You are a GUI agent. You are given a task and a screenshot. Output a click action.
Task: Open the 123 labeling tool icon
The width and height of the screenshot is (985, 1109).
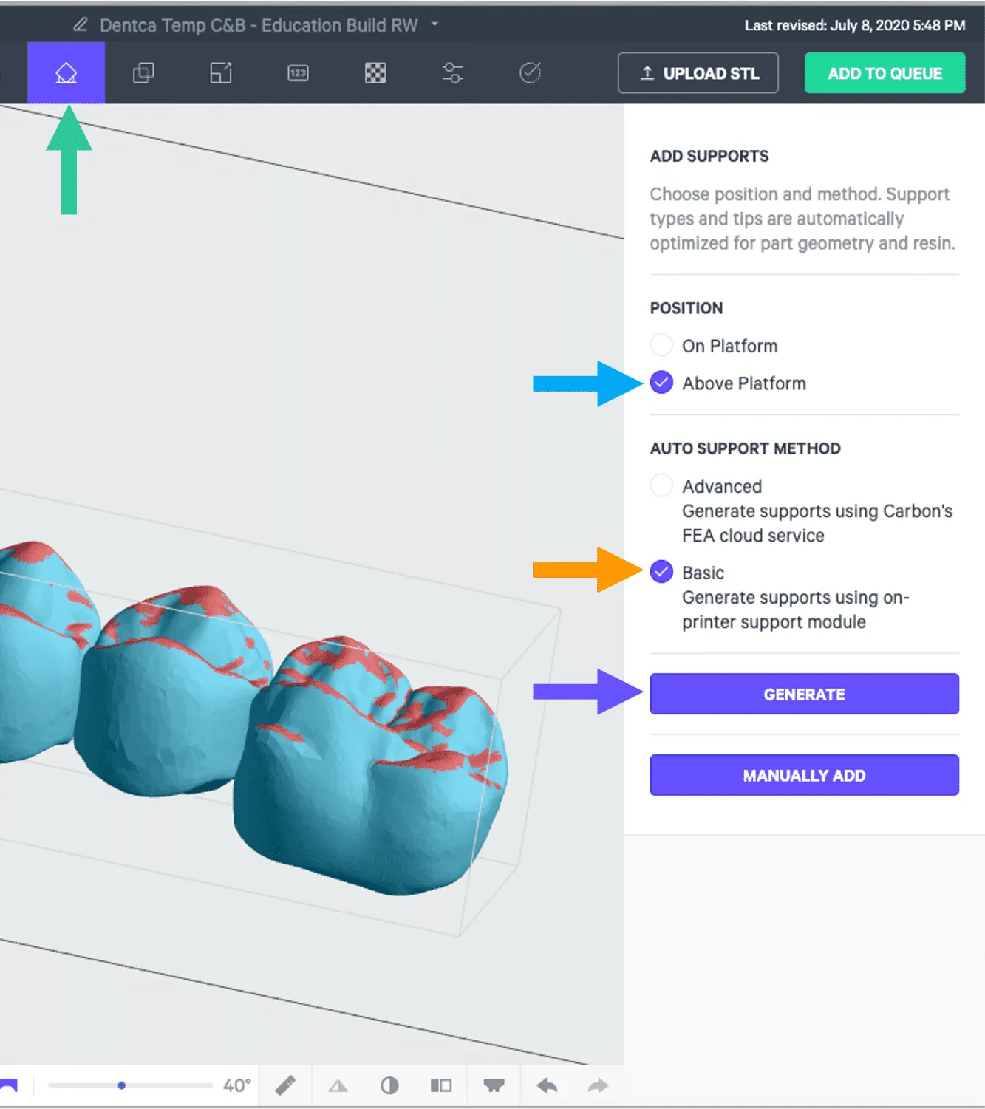298,72
